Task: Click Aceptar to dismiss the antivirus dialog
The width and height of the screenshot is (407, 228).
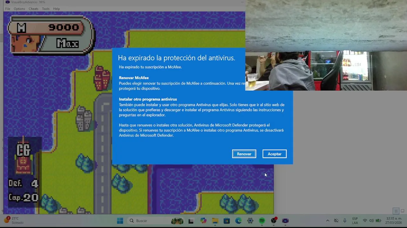Action: (x=274, y=154)
